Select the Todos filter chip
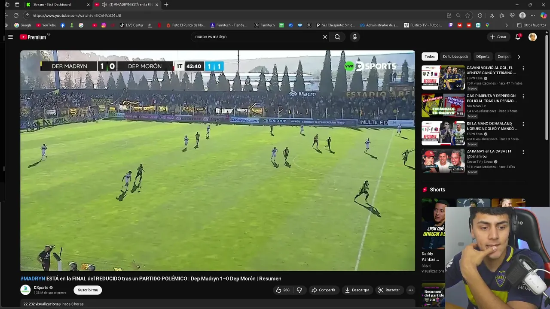 430,57
